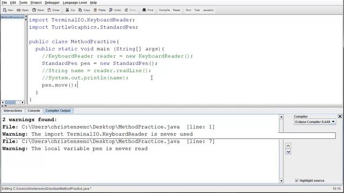Image resolution: width=344 pixels, height=193 pixels.
Task: Open the Find dialog with the binoculars button
Action: [x=148, y=10]
